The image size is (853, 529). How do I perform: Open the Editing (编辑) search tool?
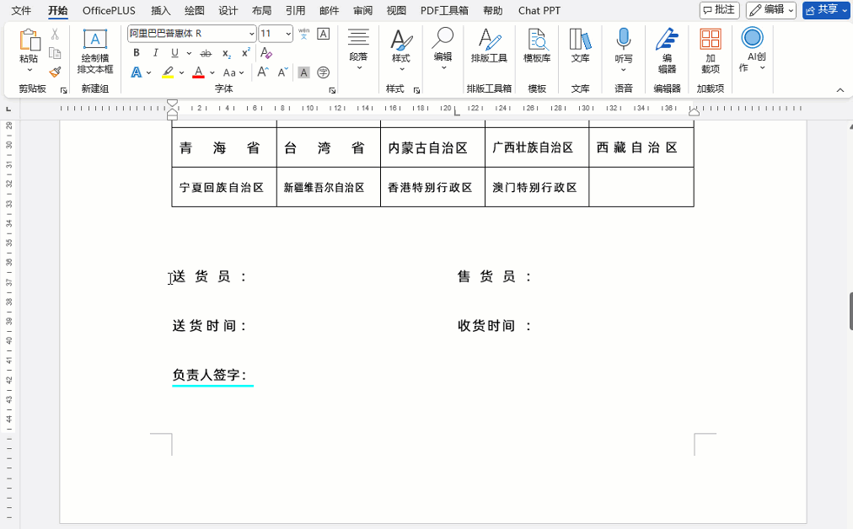(443, 49)
